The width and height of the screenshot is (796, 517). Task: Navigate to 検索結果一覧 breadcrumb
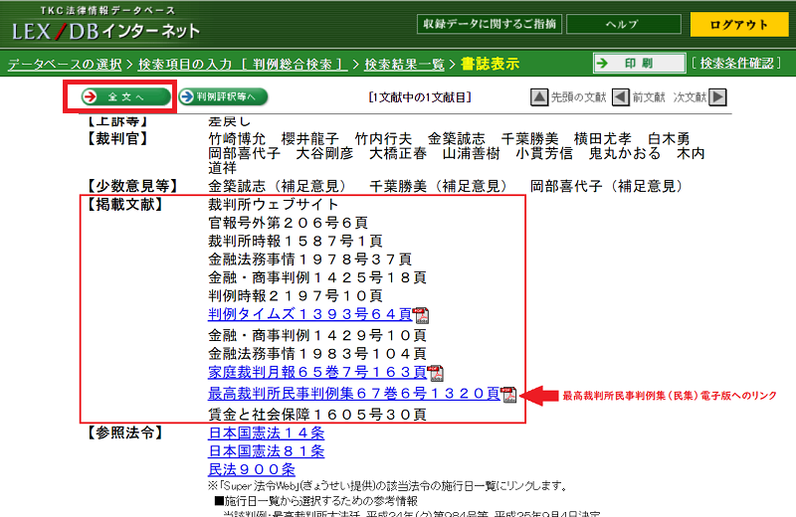(x=405, y=65)
